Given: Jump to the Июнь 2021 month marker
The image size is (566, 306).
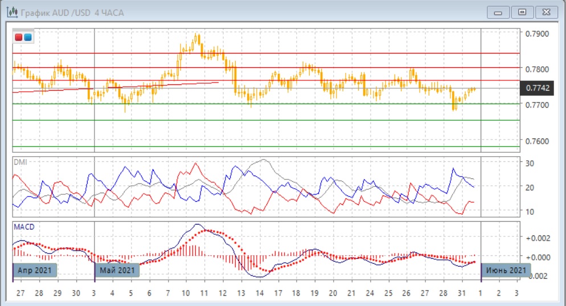Looking at the screenshot, I should (x=506, y=270).
